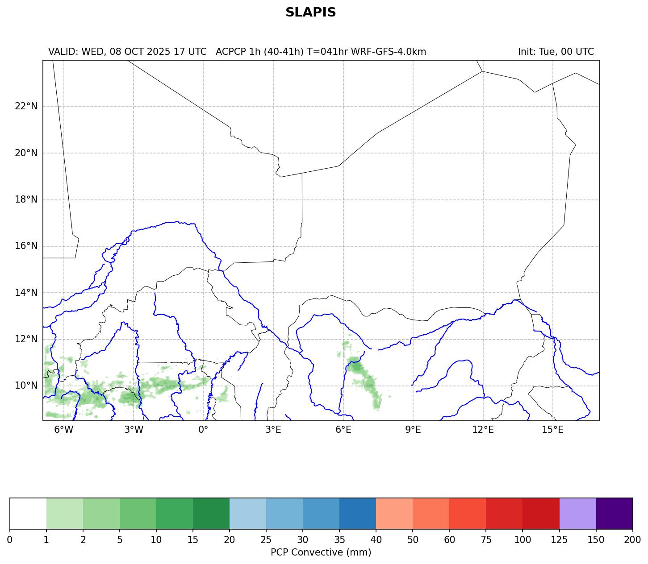Screen dimensions: 648x564
Task: Click the 10°N latitude axis label
Action: pyautogui.click(x=26, y=386)
